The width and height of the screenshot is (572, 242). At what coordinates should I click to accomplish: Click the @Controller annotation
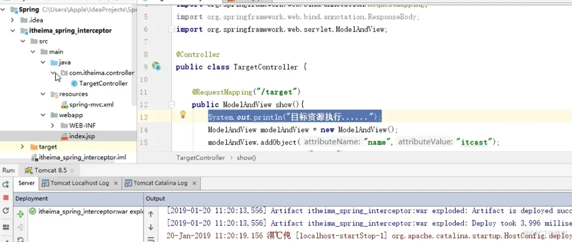(x=198, y=54)
